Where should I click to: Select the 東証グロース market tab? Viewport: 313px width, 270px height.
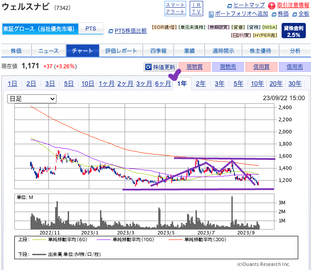pyautogui.click(x=40, y=29)
